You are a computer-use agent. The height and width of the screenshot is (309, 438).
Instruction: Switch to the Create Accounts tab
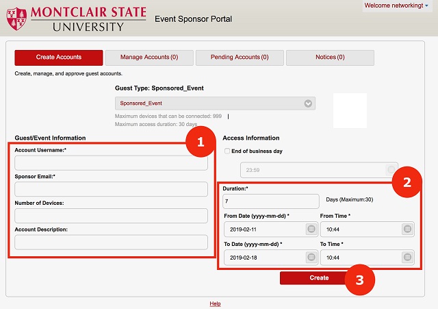coord(59,58)
